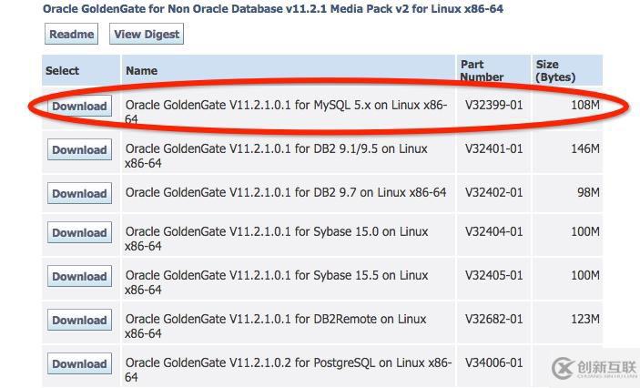
Task: Download GoldenGate for Sybase 15.0
Action: (79, 232)
